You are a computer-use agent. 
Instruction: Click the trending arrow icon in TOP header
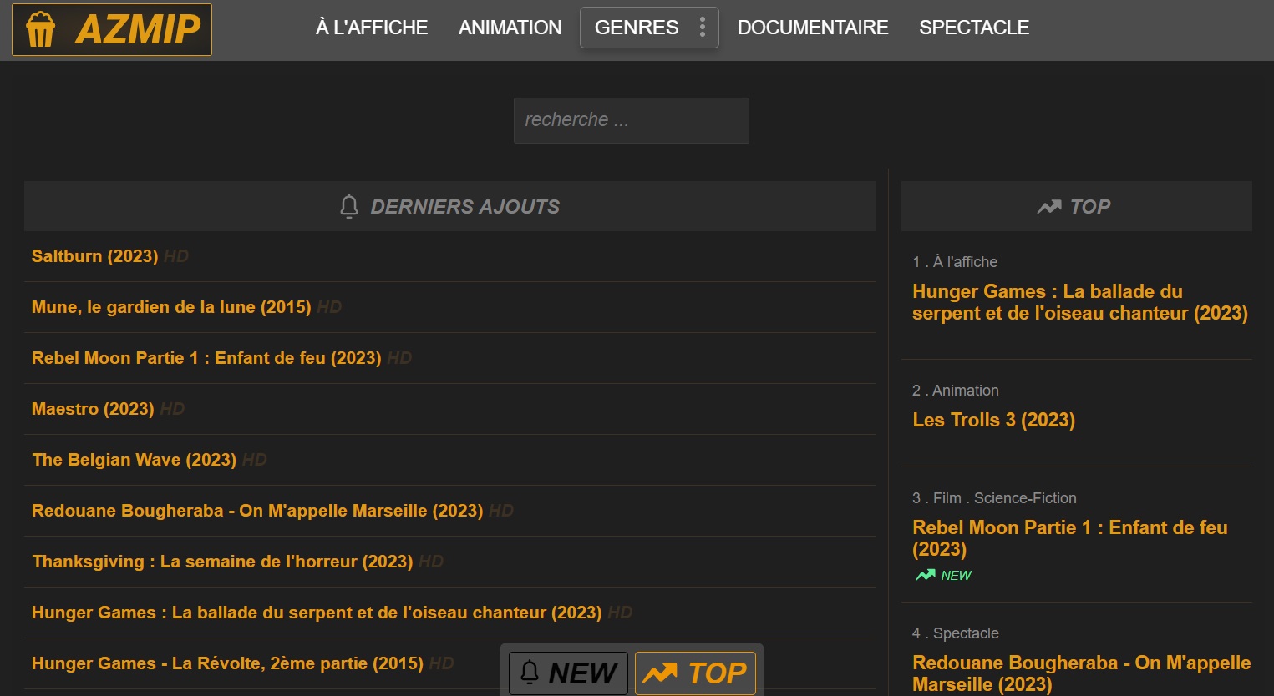pyautogui.click(x=1049, y=206)
